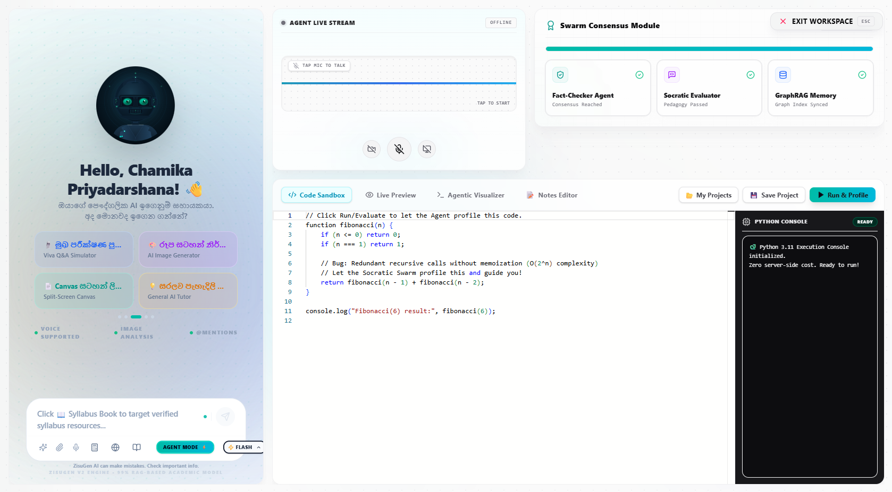892x492 pixels.
Task: Open the Split-Screen Canvas card
Action: (x=84, y=291)
